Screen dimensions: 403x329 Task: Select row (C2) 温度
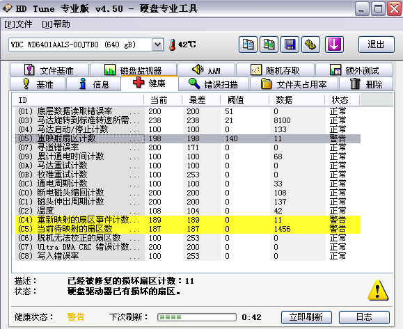tap(188, 211)
